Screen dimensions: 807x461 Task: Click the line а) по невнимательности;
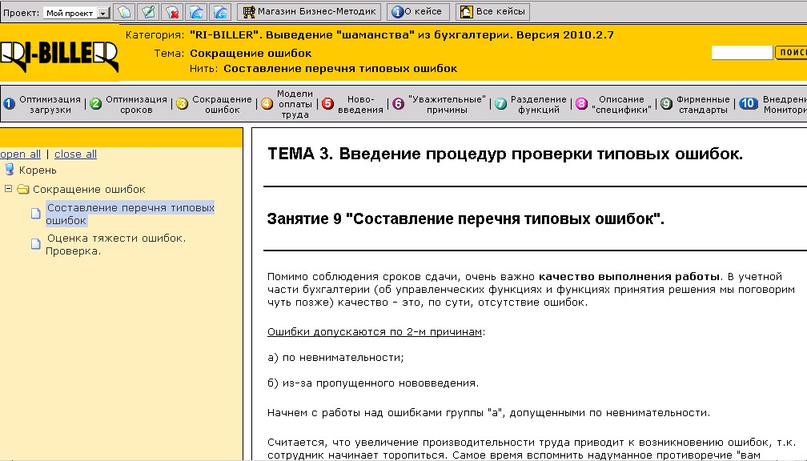click(x=335, y=358)
